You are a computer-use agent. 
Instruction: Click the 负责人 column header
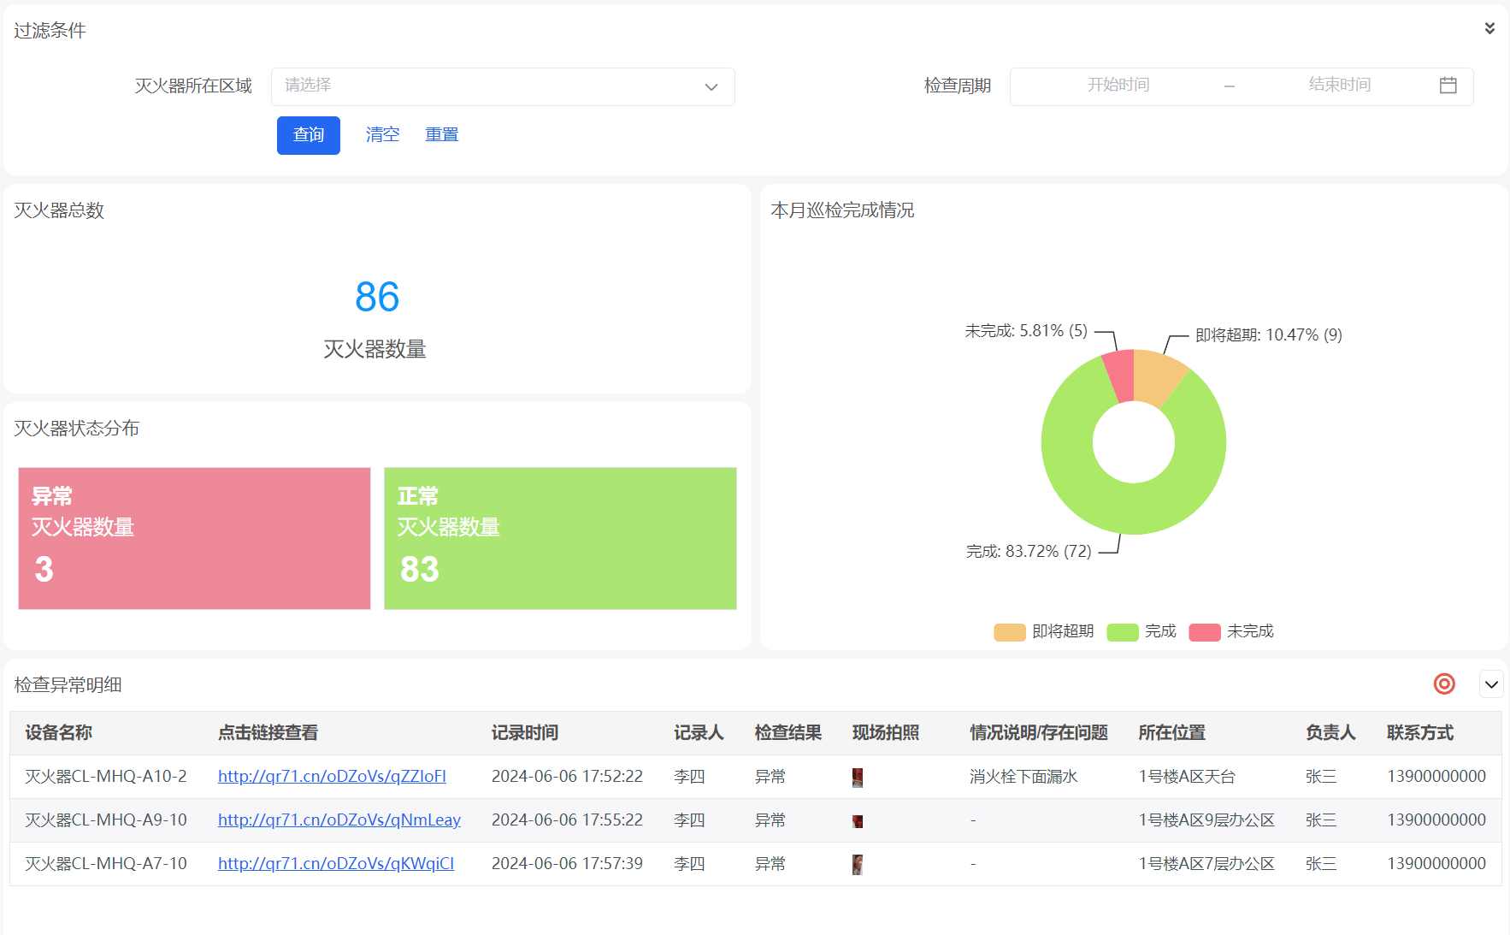[x=1330, y=732]
